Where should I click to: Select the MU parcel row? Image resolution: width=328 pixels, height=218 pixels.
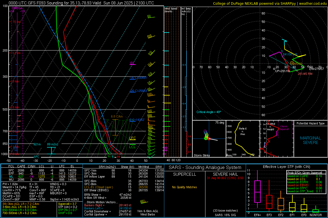(x=42, y=179)
